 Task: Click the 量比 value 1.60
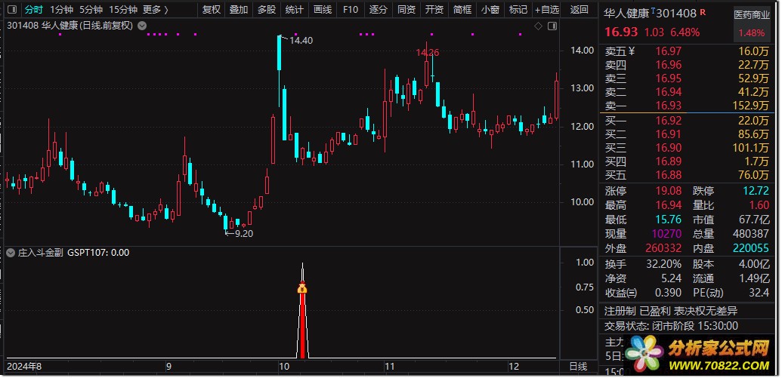pos(759,205)
